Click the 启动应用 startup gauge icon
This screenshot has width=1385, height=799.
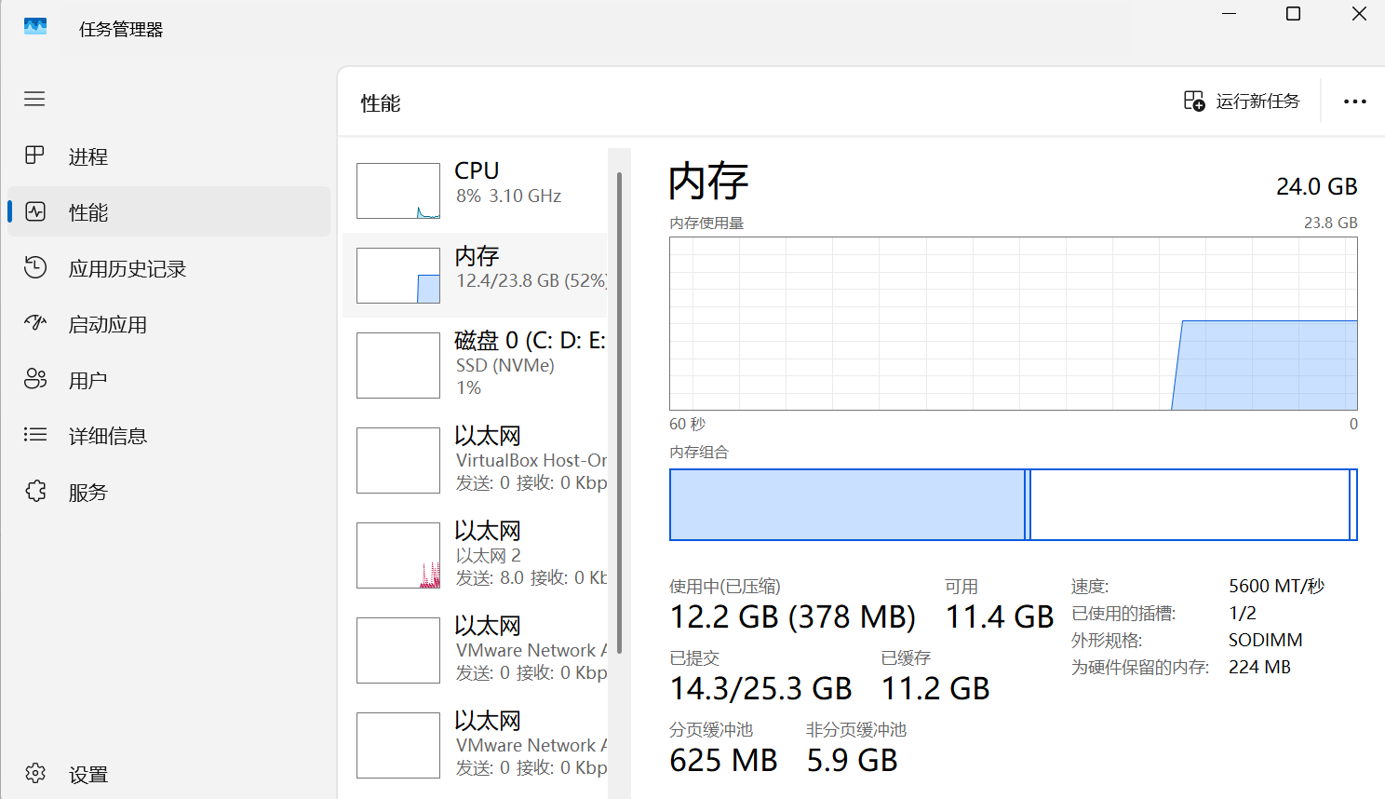[34, 323]
